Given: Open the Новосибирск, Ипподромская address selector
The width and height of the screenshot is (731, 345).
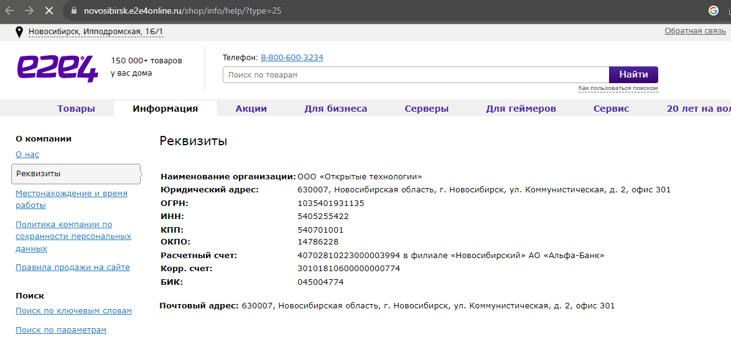Looking at the screenshot, I should tap(96, 32).
